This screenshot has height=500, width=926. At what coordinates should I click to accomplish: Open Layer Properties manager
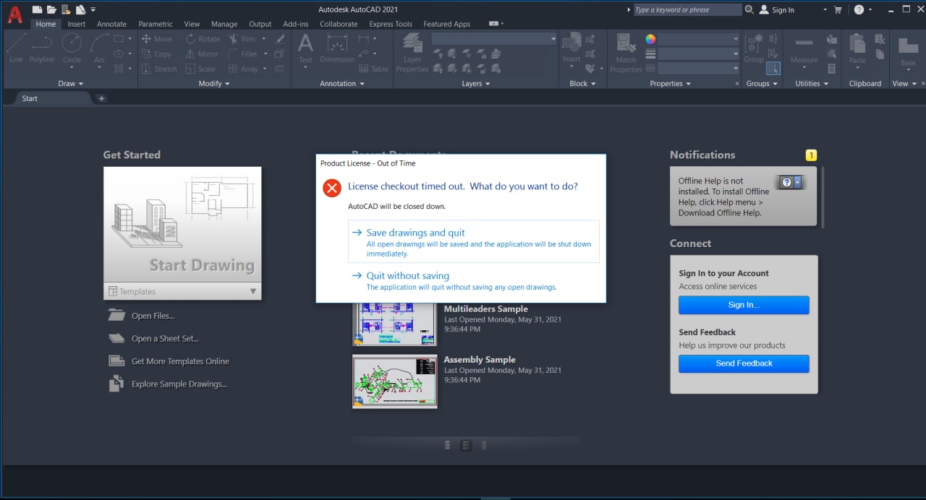(412, 52)
